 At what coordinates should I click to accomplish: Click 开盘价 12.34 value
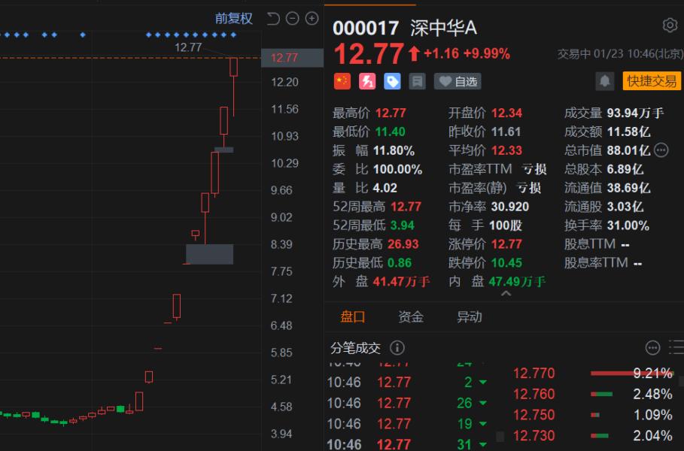point(506,113)
